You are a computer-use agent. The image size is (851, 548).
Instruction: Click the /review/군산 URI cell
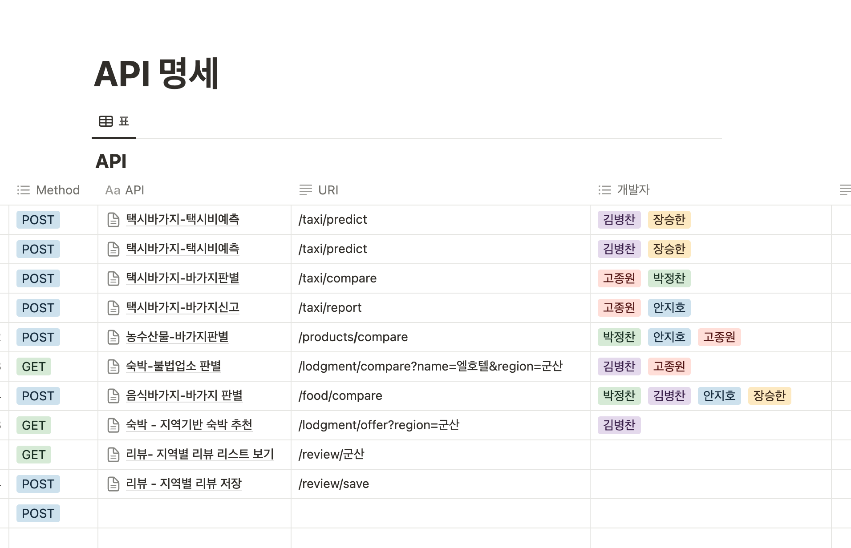click(x=441, y=455)
